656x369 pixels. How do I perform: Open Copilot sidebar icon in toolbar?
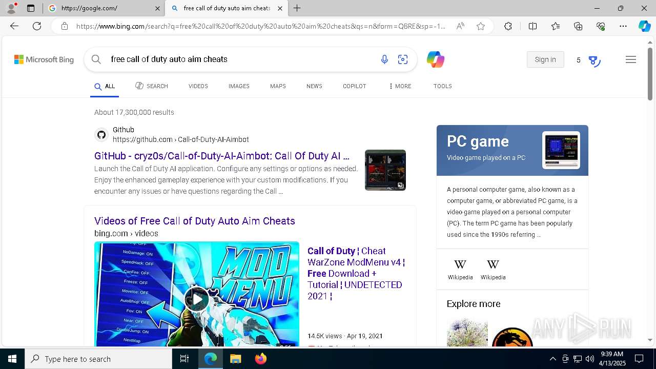(x=644, y=26)
